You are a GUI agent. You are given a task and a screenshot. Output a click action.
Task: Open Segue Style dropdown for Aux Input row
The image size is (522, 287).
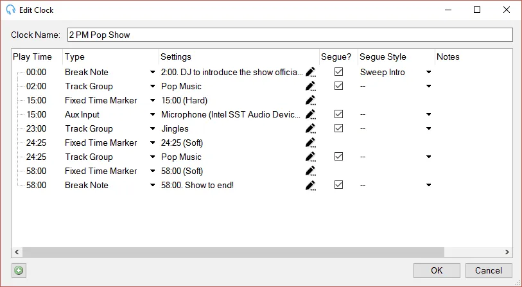[429, 114]
